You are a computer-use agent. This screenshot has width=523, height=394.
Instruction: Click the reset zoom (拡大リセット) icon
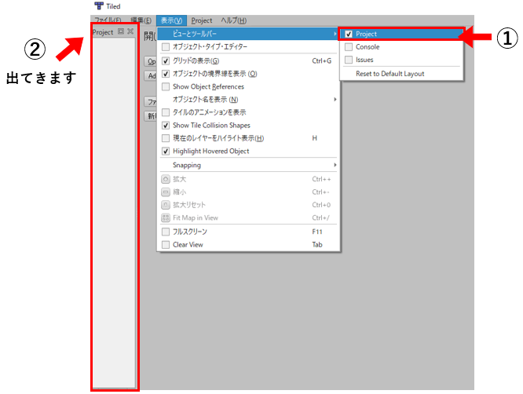[166, 205]
